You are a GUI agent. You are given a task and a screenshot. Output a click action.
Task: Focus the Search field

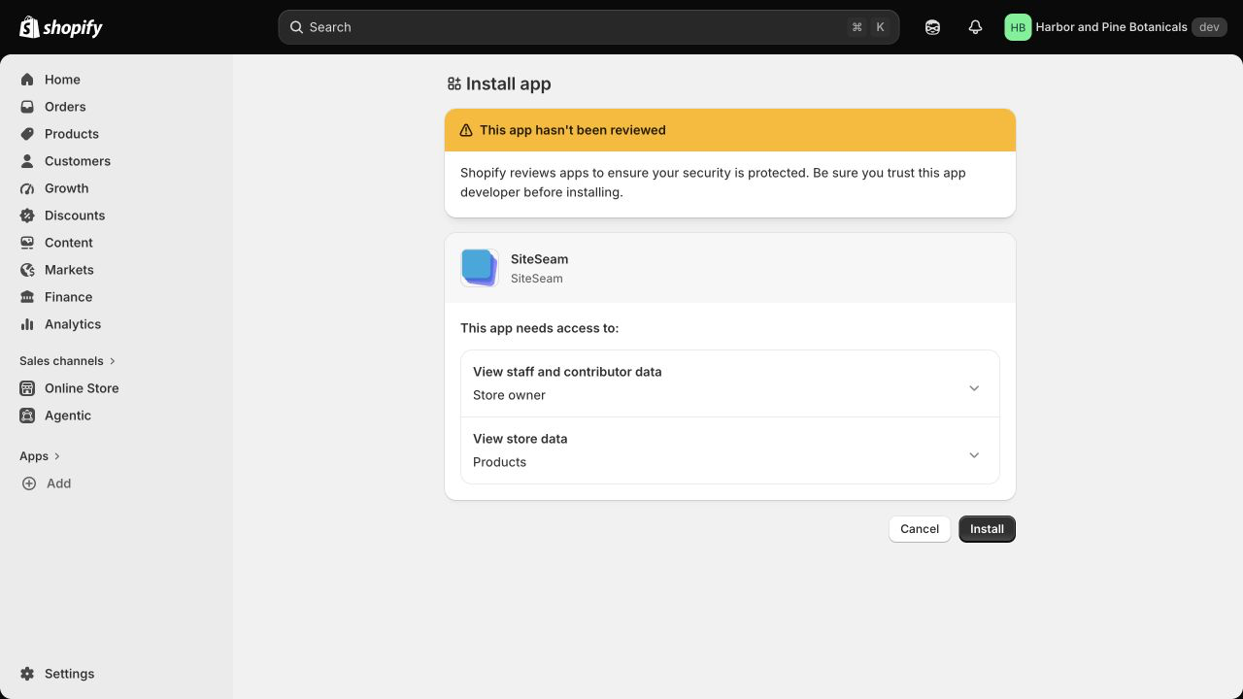pyautogui.click(x=588, y=27)
